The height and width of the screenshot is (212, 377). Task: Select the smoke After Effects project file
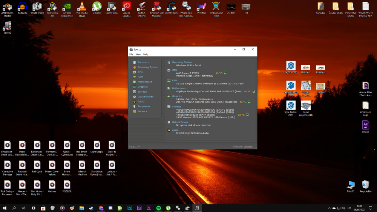pos(365,127)
